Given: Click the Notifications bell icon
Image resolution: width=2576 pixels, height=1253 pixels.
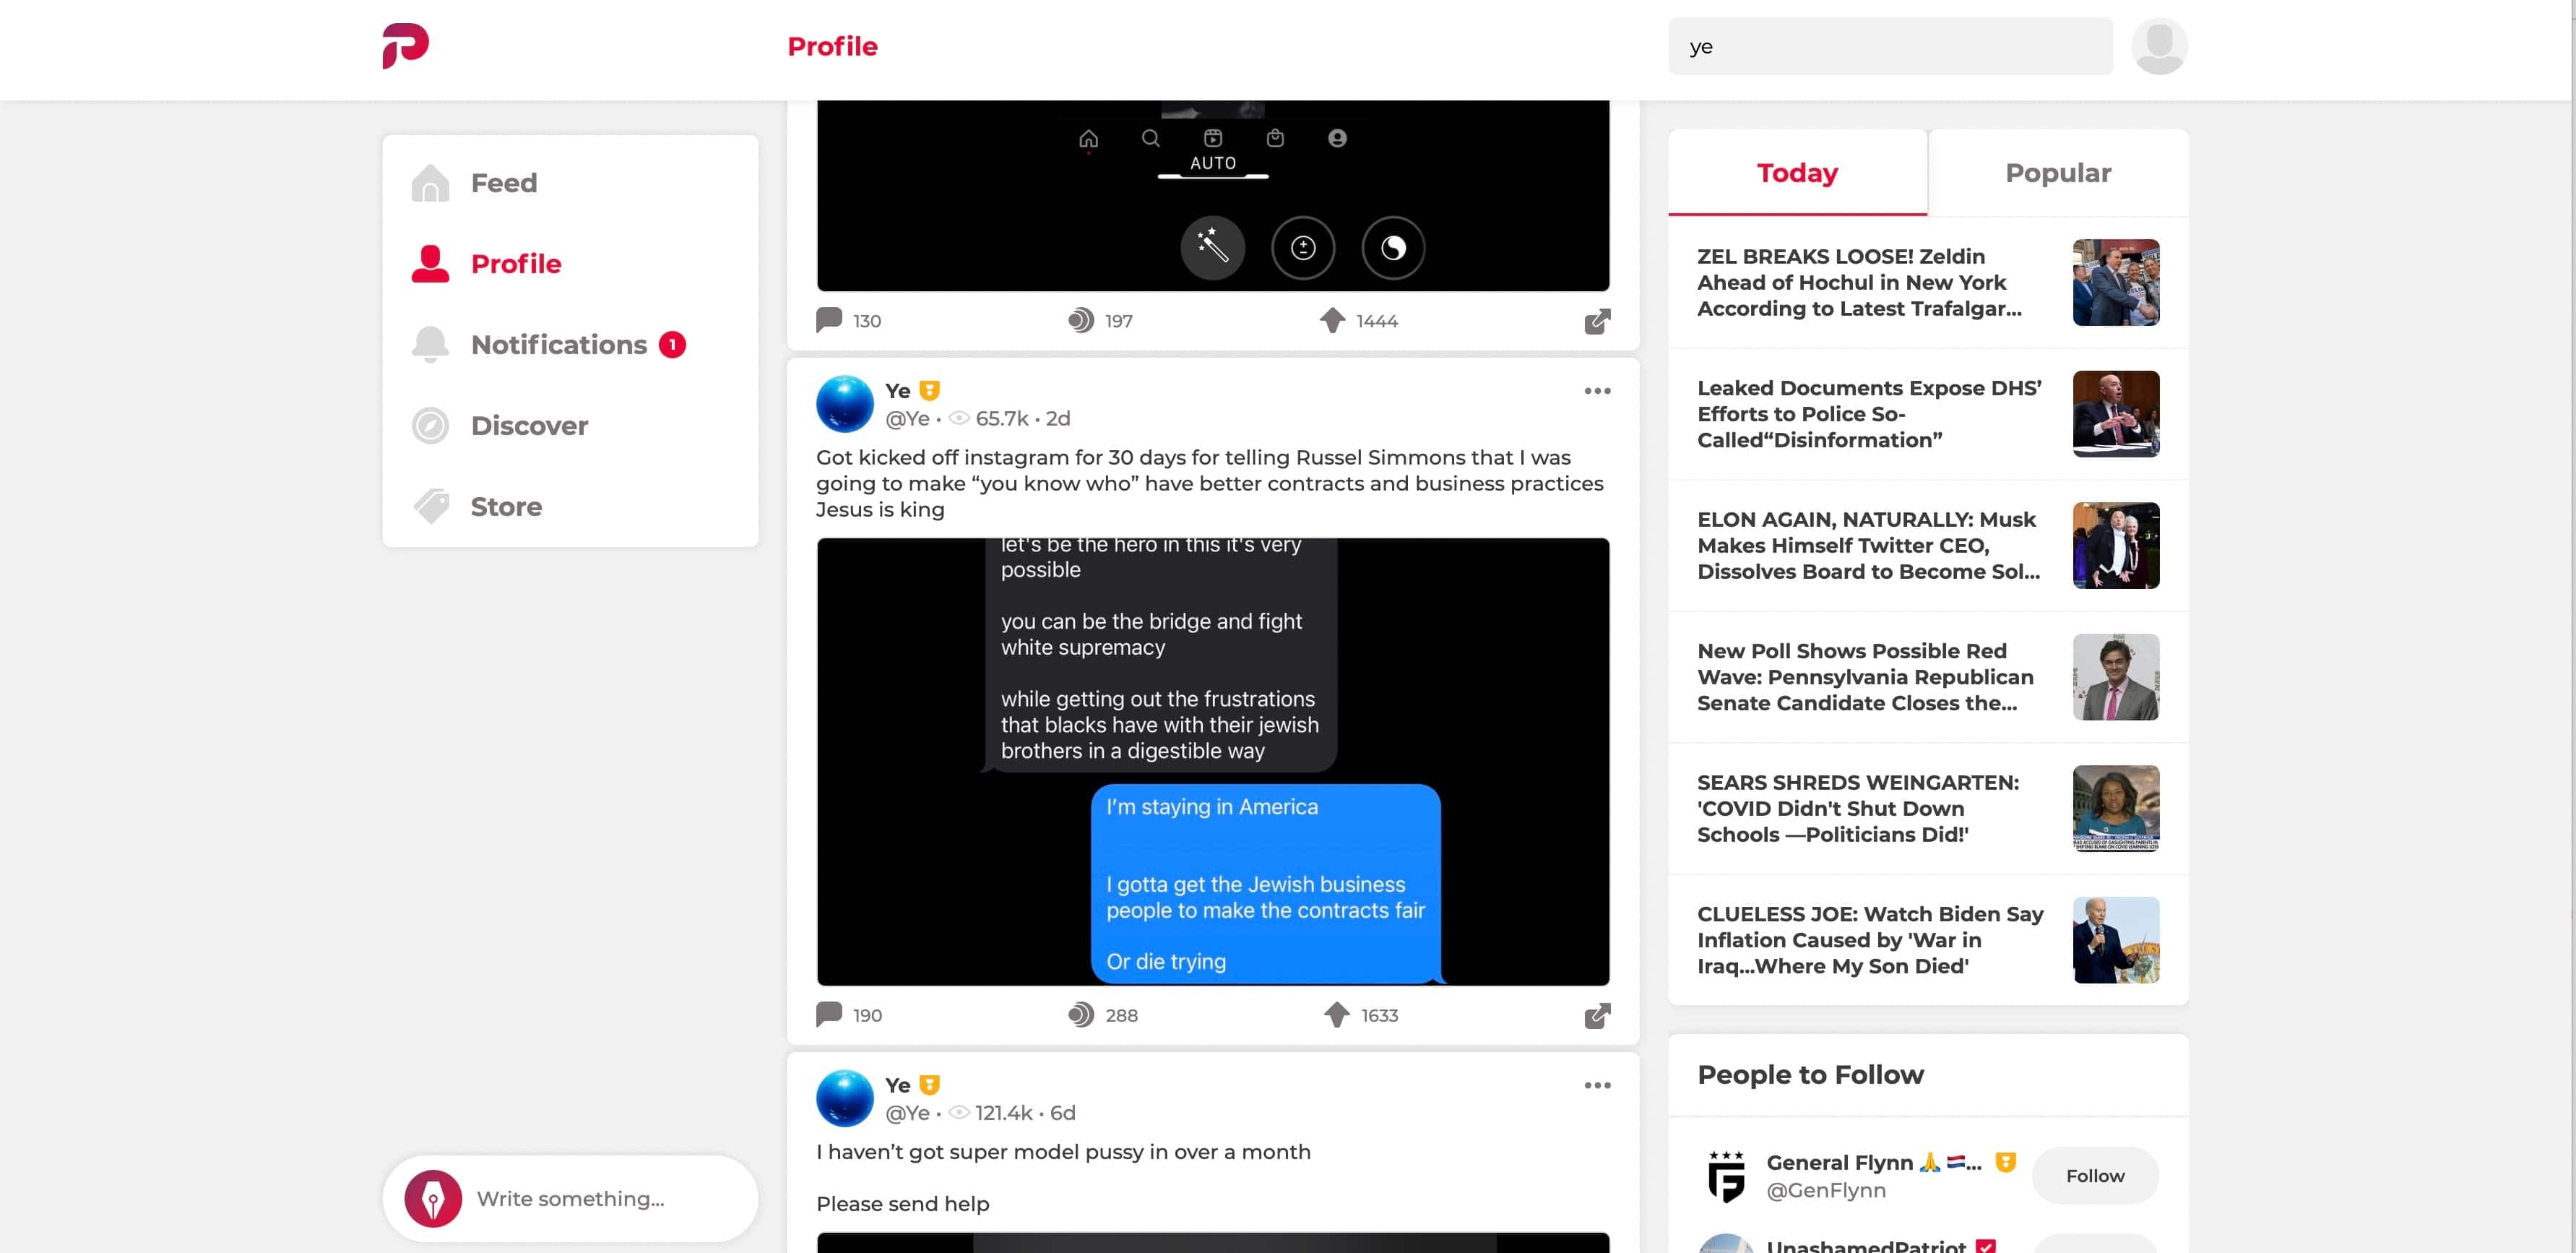Looking at the screenshot, I should coord(430,345).
